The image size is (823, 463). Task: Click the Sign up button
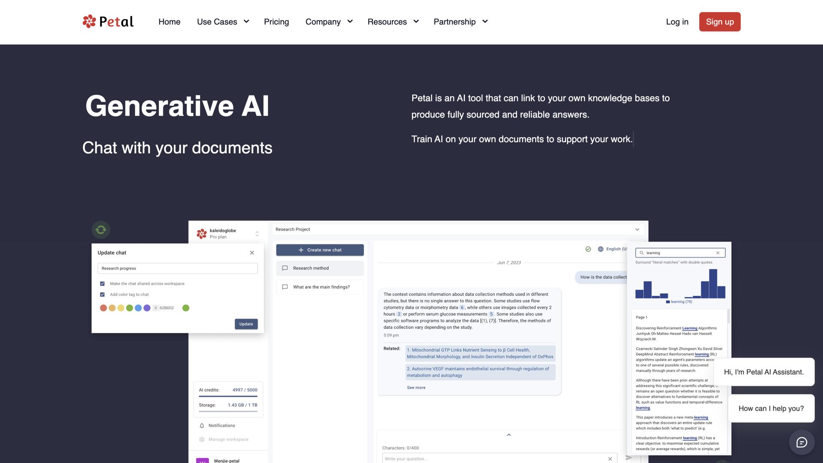[719, 22]
